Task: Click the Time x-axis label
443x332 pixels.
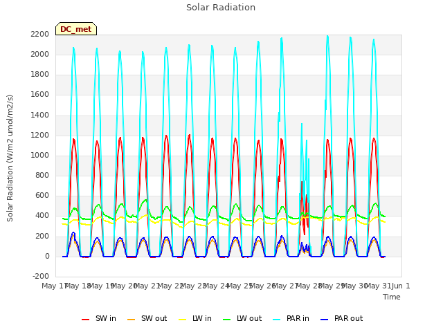Action: coord(392,297)
